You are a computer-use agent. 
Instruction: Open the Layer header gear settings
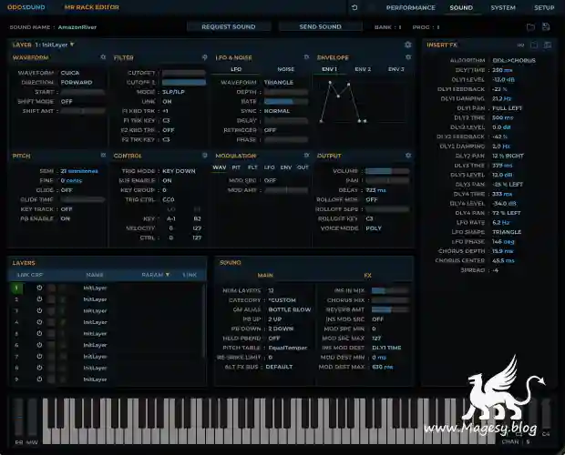[x=408, y=45]
